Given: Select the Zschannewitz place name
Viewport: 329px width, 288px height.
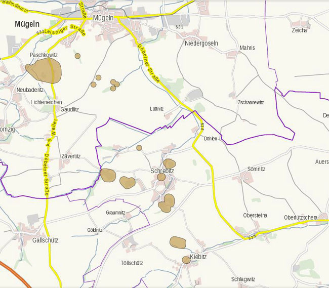Looking at the screenshot, I should click(251, 102).
